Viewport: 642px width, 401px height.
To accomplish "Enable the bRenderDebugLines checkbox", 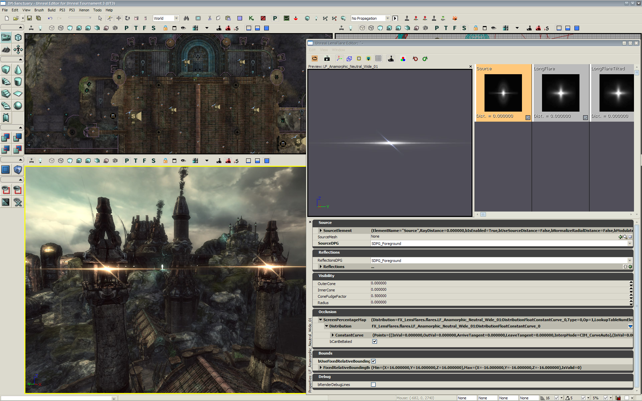I will coord(373,385).
